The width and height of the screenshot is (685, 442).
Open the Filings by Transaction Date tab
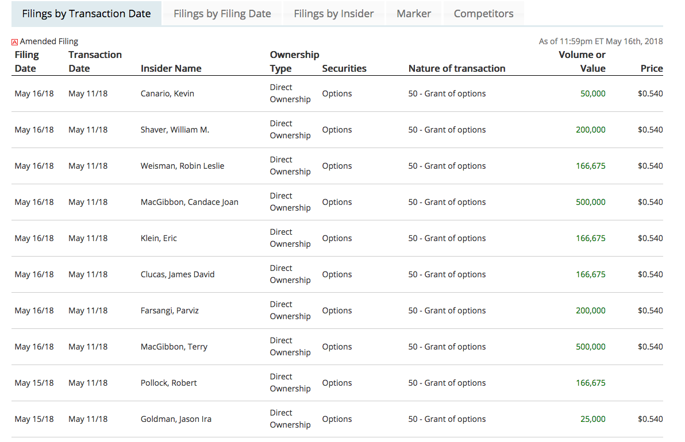86,14
